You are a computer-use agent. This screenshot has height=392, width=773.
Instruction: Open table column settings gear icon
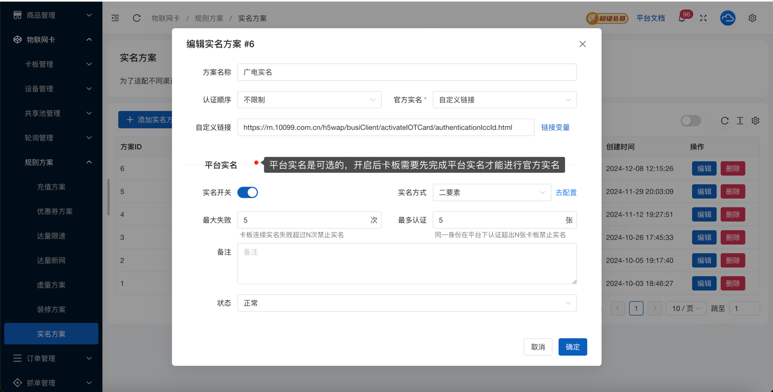click(x=755, y=121)
